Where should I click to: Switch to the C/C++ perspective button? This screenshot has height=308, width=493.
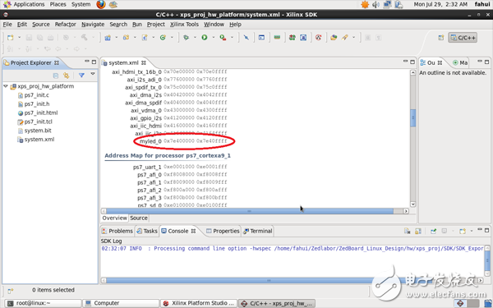tap(463, 38)
